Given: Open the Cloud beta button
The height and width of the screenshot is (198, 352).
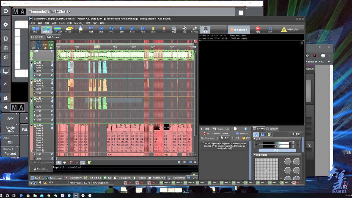Looking at the screenshot, I should [x=68, y=29].
